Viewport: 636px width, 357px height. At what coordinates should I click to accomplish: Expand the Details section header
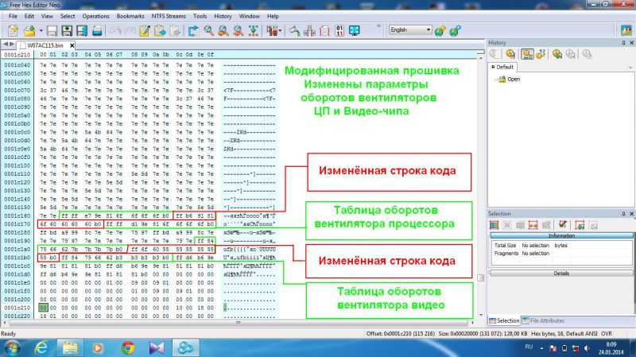[561, 273]
